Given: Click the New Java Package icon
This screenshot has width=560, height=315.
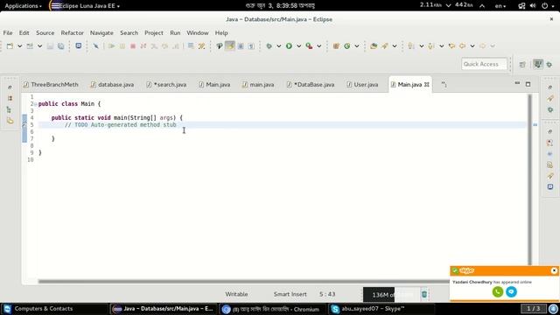Looking at the screenshot, I should click(x=336, y=46).
